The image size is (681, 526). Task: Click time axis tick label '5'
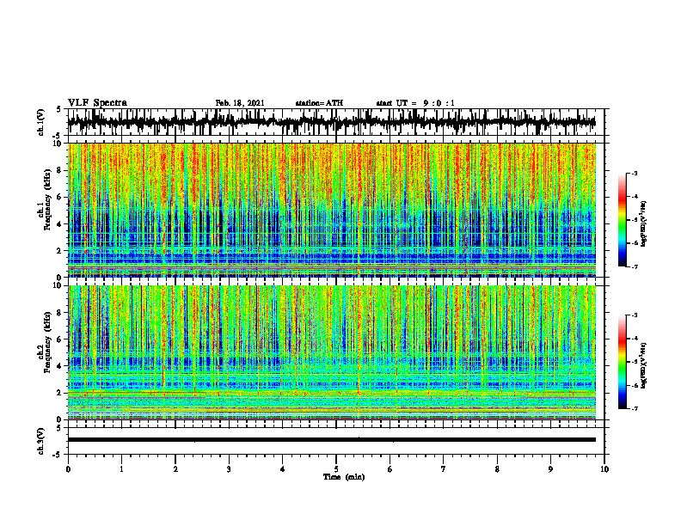[336, 469]
